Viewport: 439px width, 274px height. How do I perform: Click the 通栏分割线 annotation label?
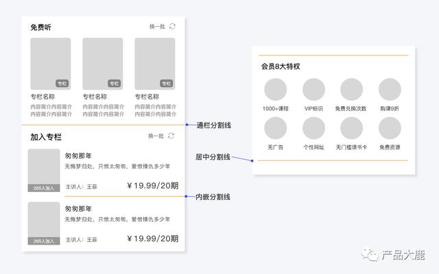pos(213,125)
